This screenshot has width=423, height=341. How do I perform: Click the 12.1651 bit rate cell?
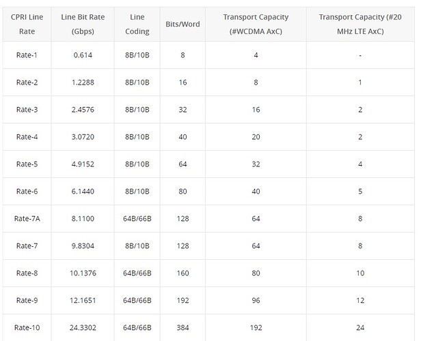click(83, 300)
